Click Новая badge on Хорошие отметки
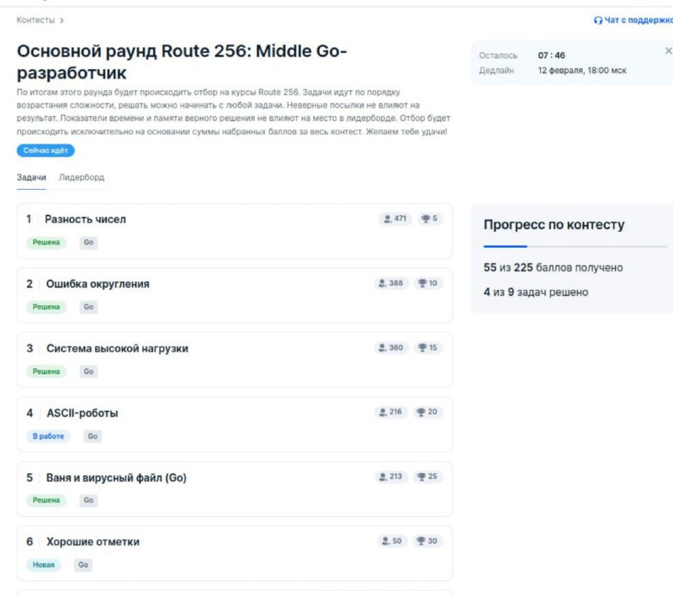The image size is (673, 595). pos(44,565)
